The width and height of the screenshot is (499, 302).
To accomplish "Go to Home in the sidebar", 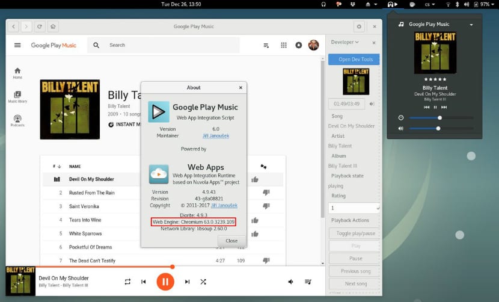I will (17, 73).
